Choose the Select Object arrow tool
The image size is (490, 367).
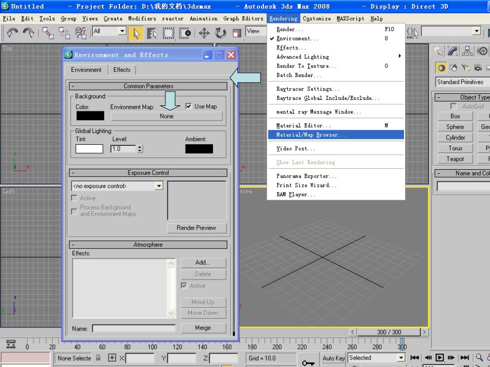point(136,33)
